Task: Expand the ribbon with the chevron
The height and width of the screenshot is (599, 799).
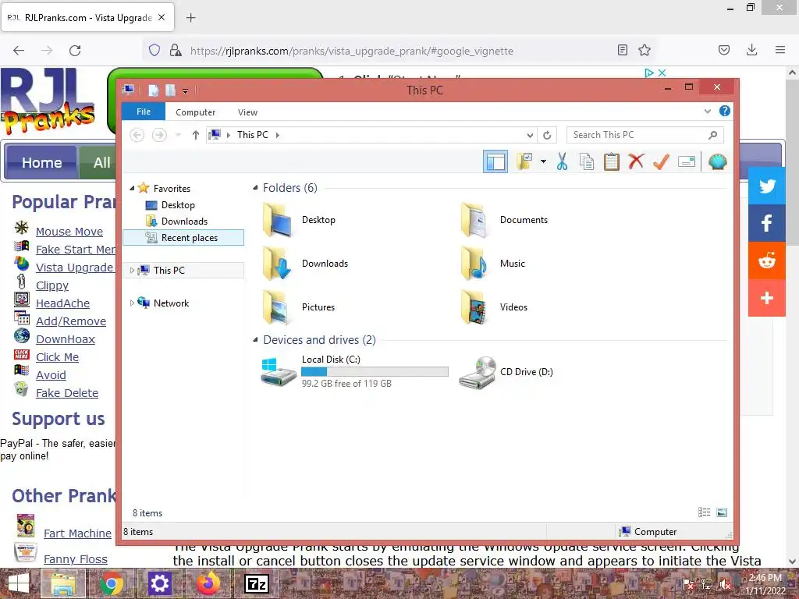Action: 707,111
